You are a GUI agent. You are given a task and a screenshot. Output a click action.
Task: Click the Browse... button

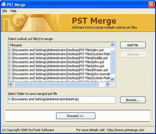pyautogui.click(x=133, y=100)
